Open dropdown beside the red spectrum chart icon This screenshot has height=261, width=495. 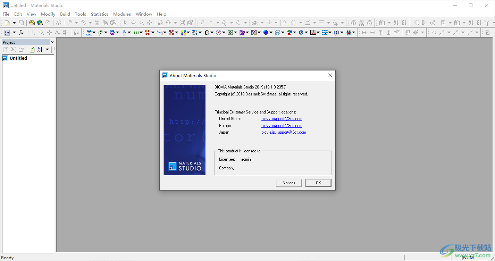[x=318, y=33]
